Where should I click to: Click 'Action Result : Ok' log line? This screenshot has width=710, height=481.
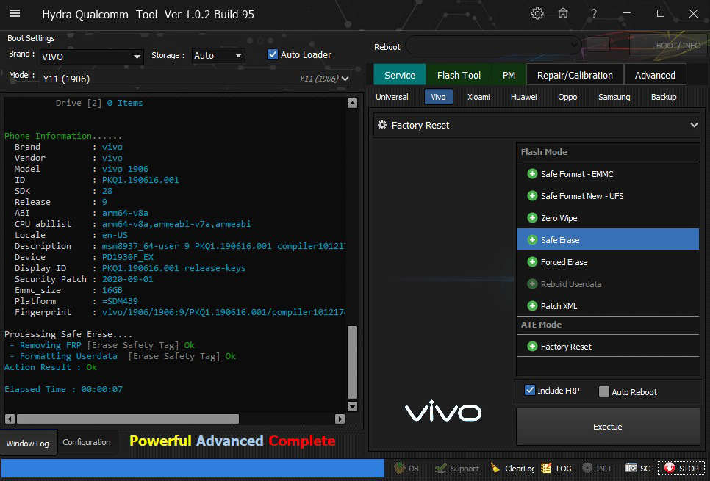tap(51, 367)
